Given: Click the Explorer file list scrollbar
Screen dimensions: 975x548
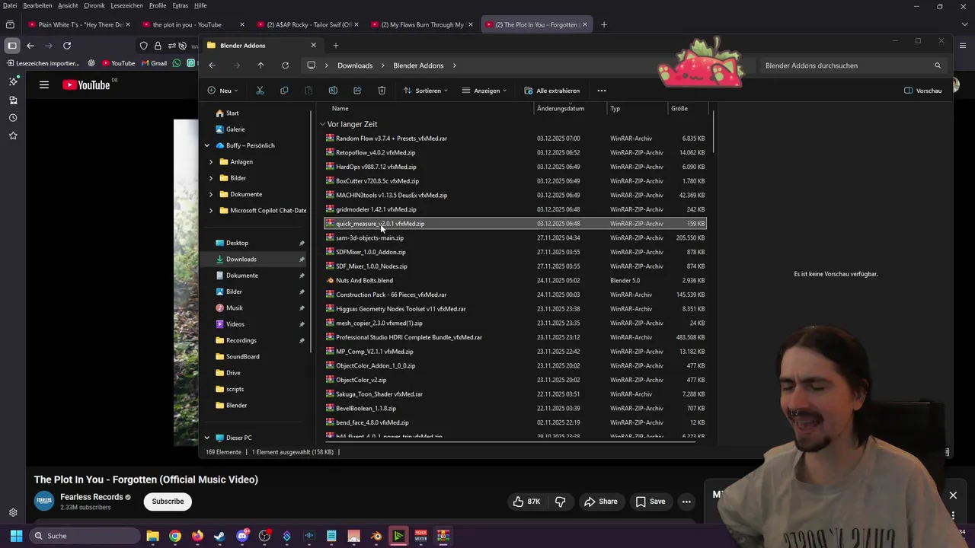Looking at the screenshot, I should [x=713, y=132].
